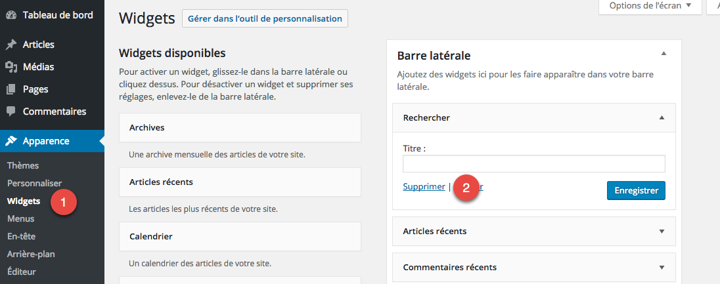Viewport: 720px width, 284px height.
Task: Click the Articles pushpin icon
Action: pos(11,45)
